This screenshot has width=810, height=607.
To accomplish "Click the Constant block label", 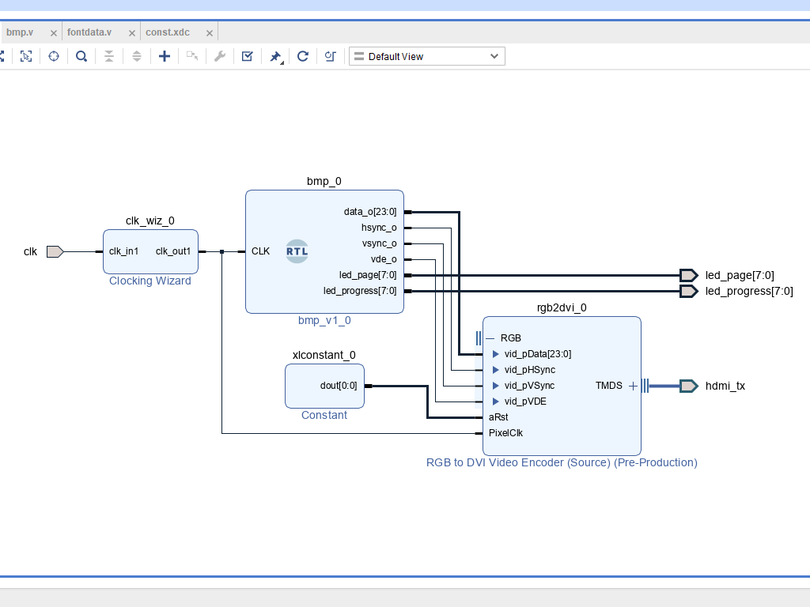I will click(x=324, y=415).
